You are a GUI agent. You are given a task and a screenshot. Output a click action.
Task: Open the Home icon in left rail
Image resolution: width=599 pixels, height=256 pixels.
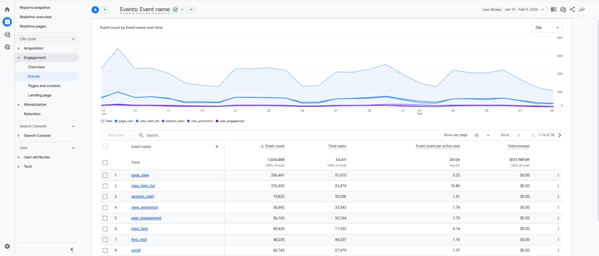point(7,9)
